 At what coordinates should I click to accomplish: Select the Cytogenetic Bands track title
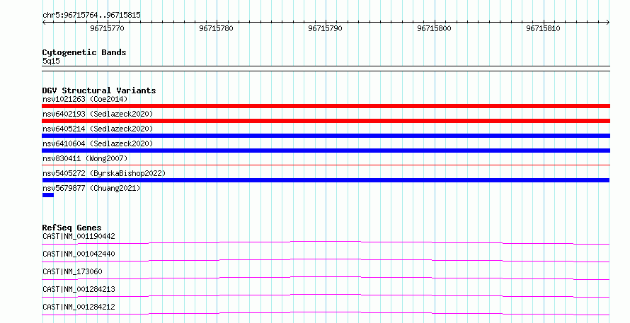tap(84, 52)
